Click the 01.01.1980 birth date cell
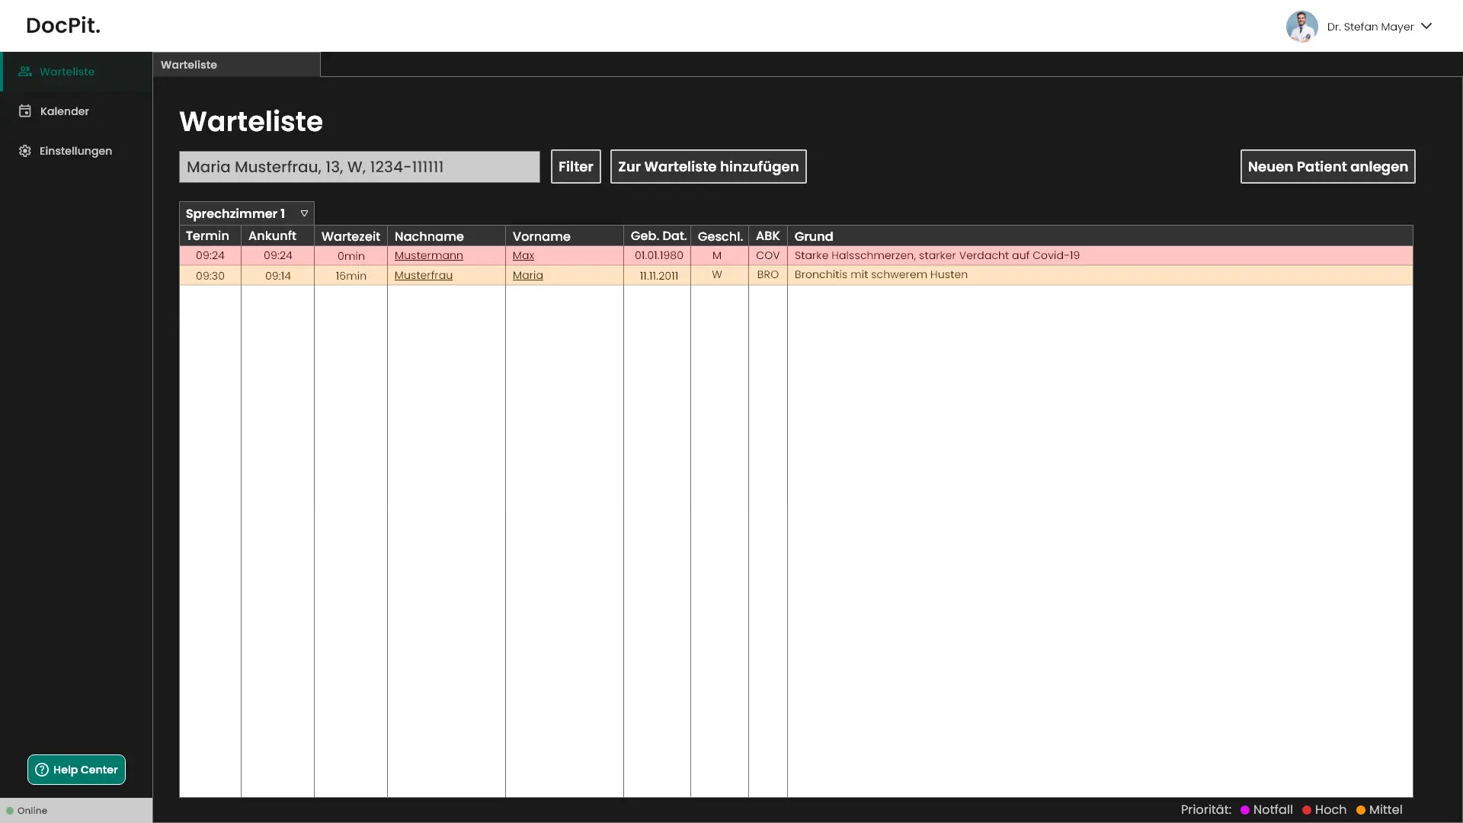Viewport: 1463px width, 823px height. coord(658,255)
